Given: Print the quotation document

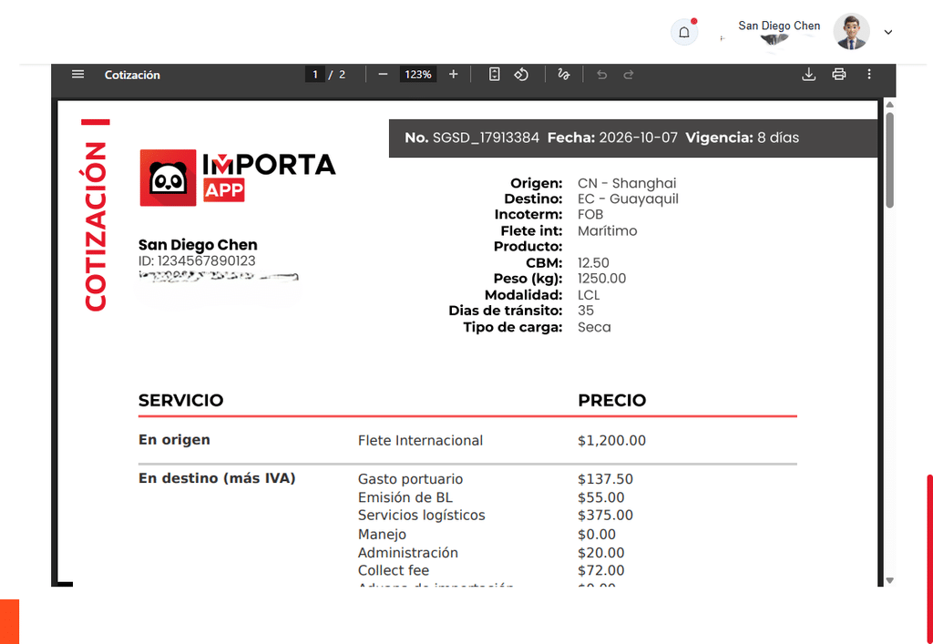Looking at the screenshot, I should [x=839, y=75].
